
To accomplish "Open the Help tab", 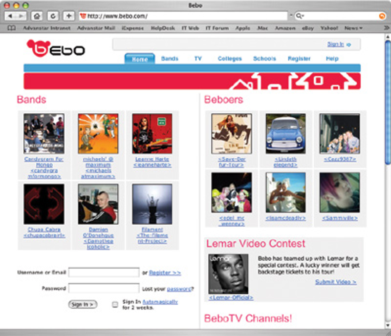I will pos(332,59).
